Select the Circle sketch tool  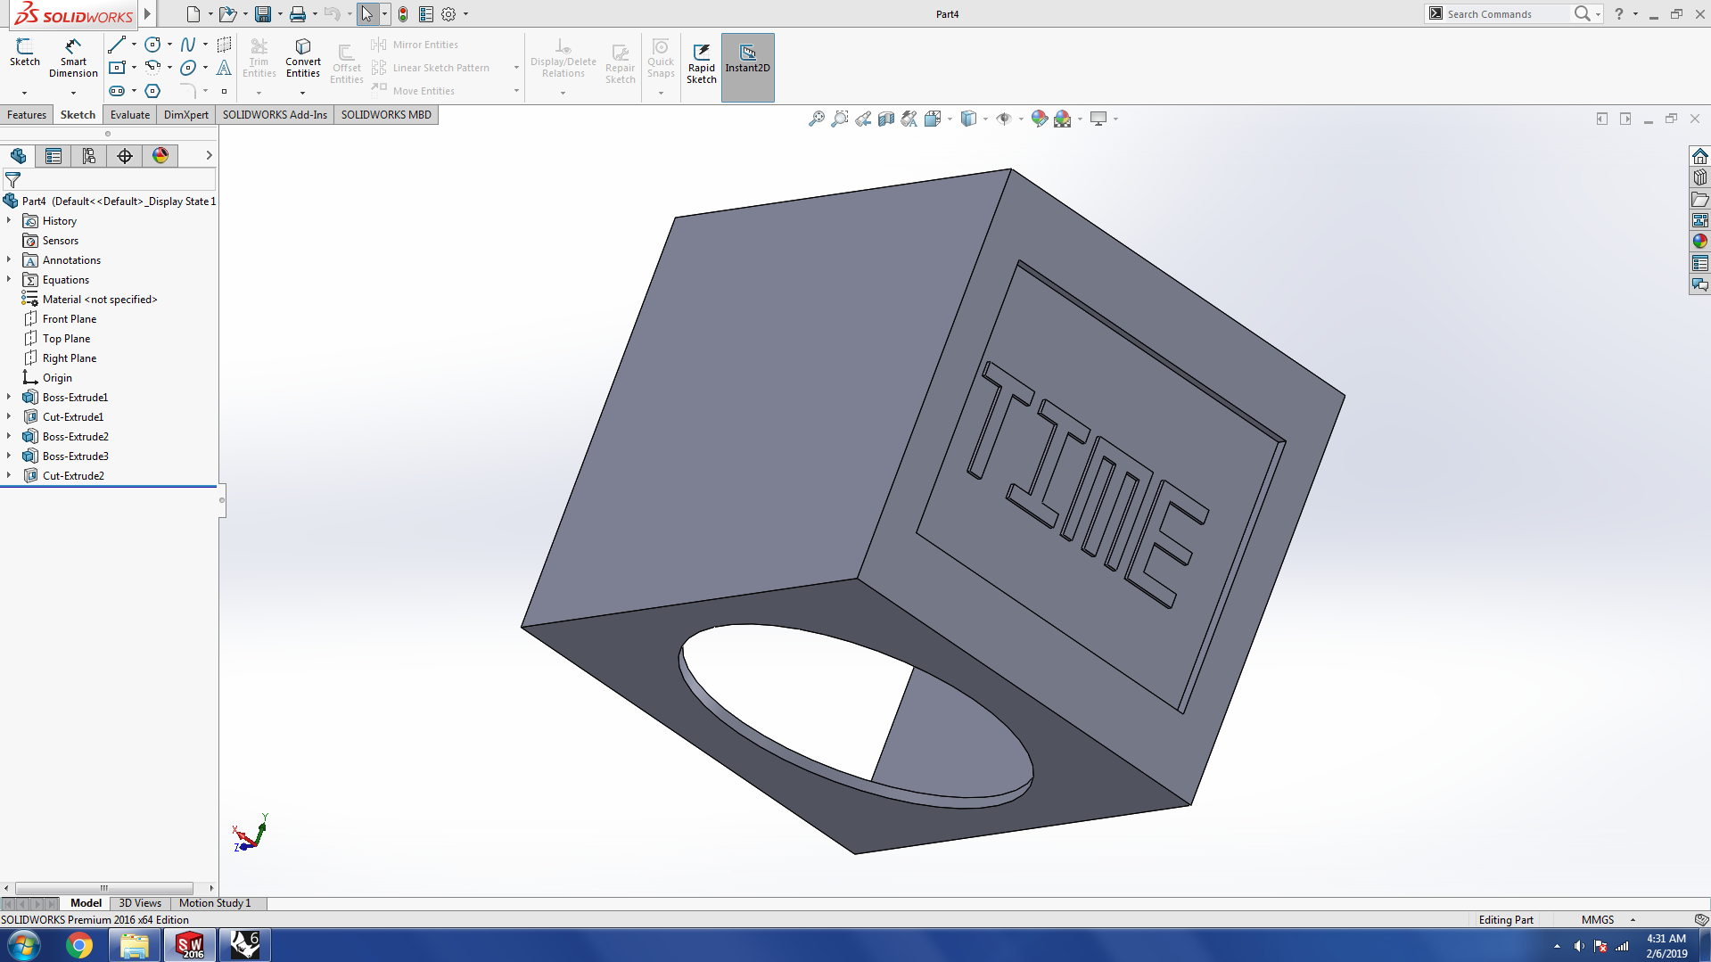coord(153,45)
